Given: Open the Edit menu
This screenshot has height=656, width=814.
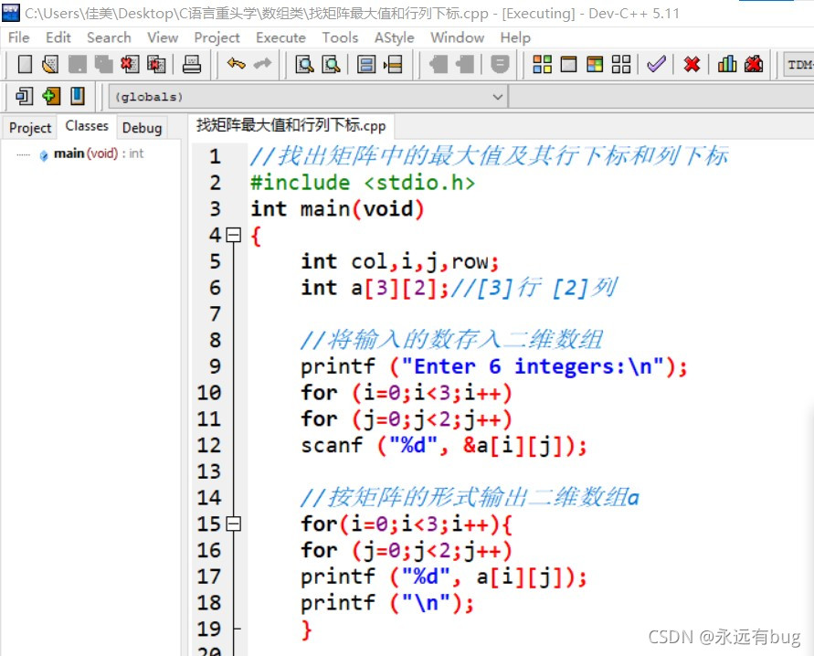Looking at the screenshot, I should [58, 37].
